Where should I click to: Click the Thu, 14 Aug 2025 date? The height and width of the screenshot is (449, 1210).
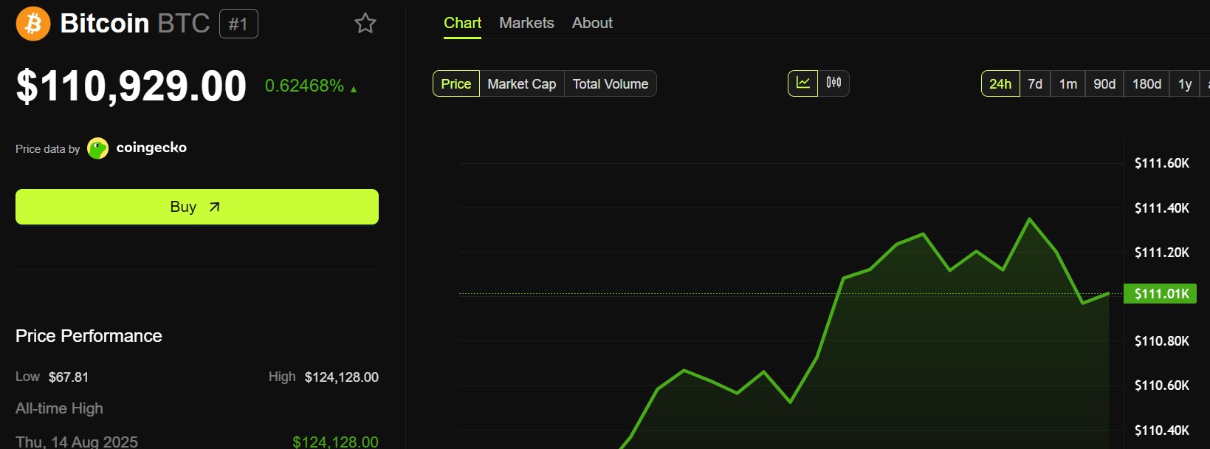[x=77, y=442]
